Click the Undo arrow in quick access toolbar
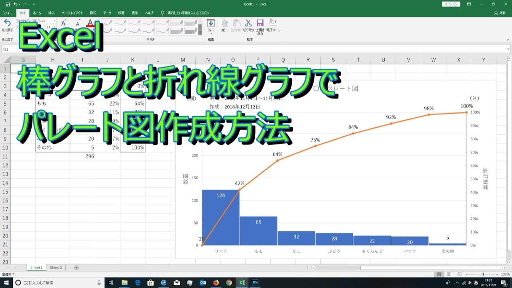 pos(15,4)
